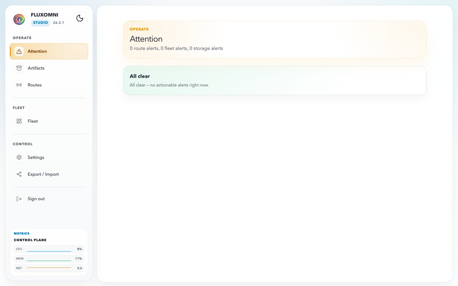458x286 pixels.
Task: Click the All clear card title
Action: pyautogui.click(x=140, y=76)
